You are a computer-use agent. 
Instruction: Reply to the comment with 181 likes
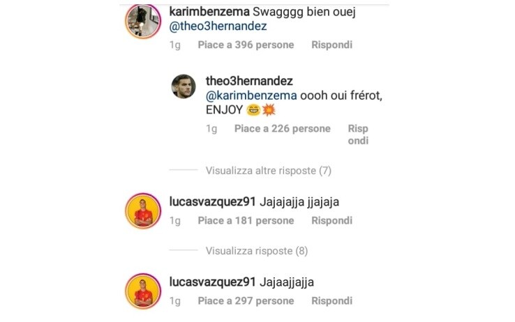click(331, 221)
